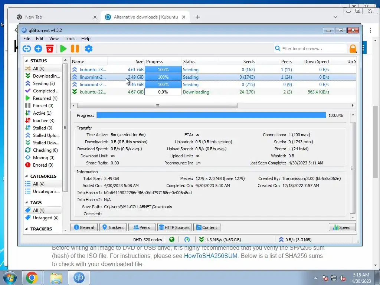Viewport: 380px width, 285px height.
Task: Open the File menu
Action: pos(27,39)
